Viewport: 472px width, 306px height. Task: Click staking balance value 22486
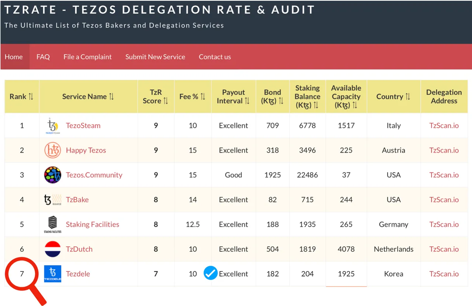click(307, 175)
